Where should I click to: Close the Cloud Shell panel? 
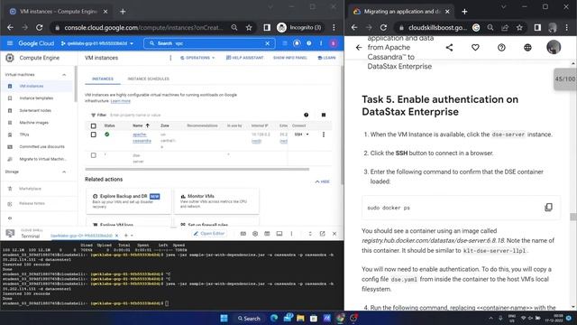334,234
